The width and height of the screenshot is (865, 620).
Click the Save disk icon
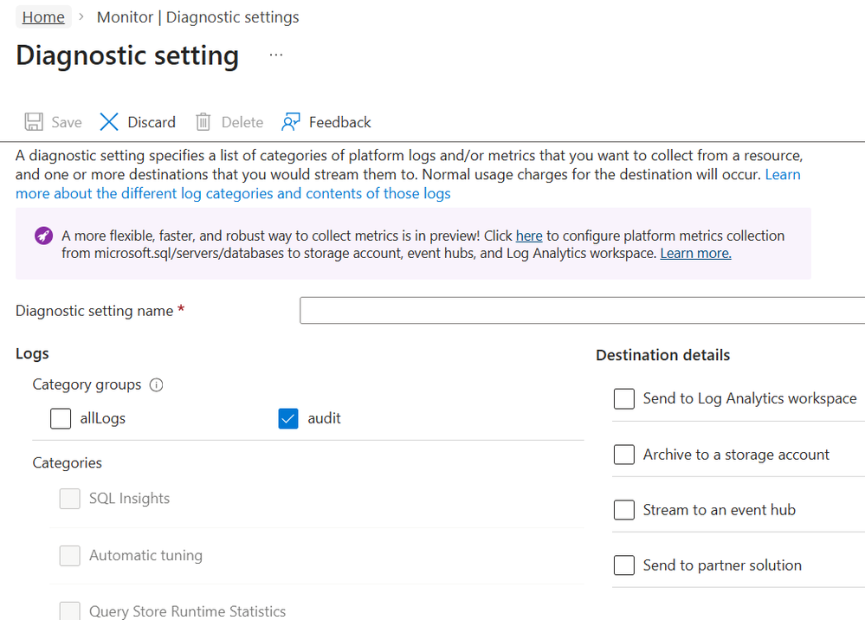(34, 122)
